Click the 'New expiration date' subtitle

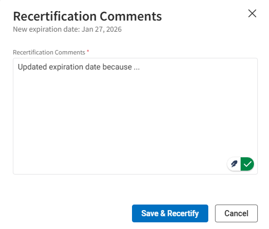point(67,29)
